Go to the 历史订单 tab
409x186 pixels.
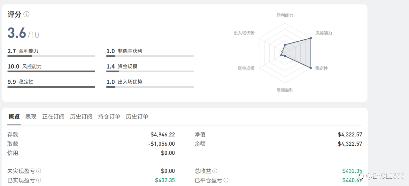[137, 117]
